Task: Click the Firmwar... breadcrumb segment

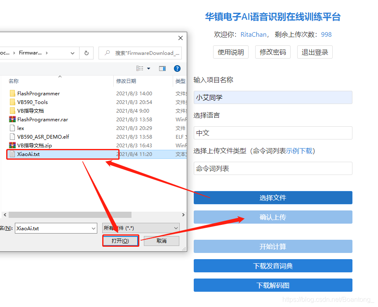Action: (30, 53)
